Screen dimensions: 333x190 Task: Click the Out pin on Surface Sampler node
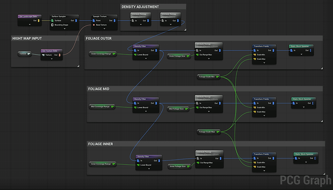pos(76,21)
